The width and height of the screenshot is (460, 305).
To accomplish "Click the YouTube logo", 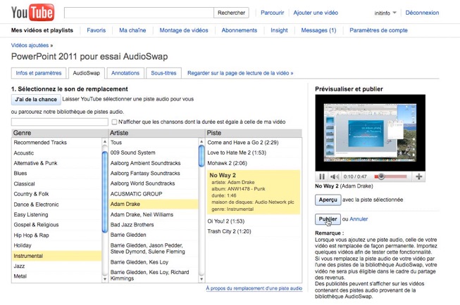I will pyautogui.click(x=32, y=13).
